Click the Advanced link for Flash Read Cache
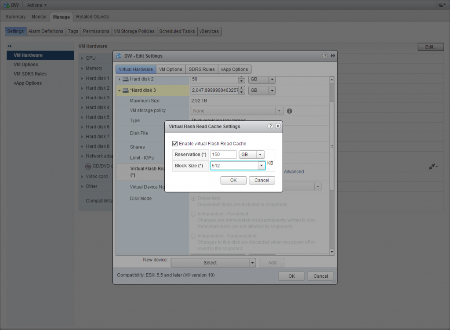This screenshot has height=330, width=450. [x=294, y=172]
